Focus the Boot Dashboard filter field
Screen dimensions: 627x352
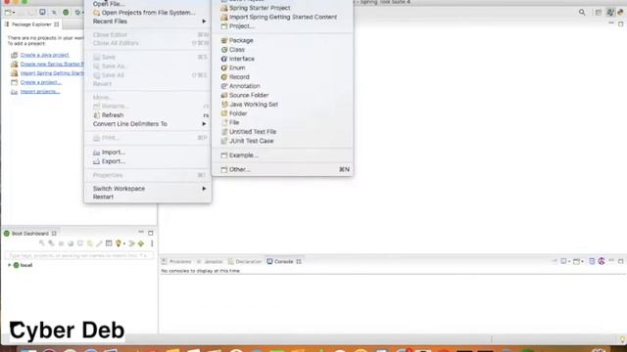(78, 255)
